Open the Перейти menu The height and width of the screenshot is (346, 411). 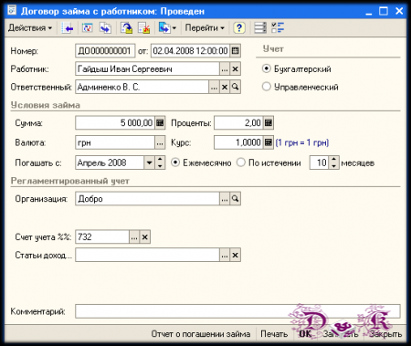point(205,28)
